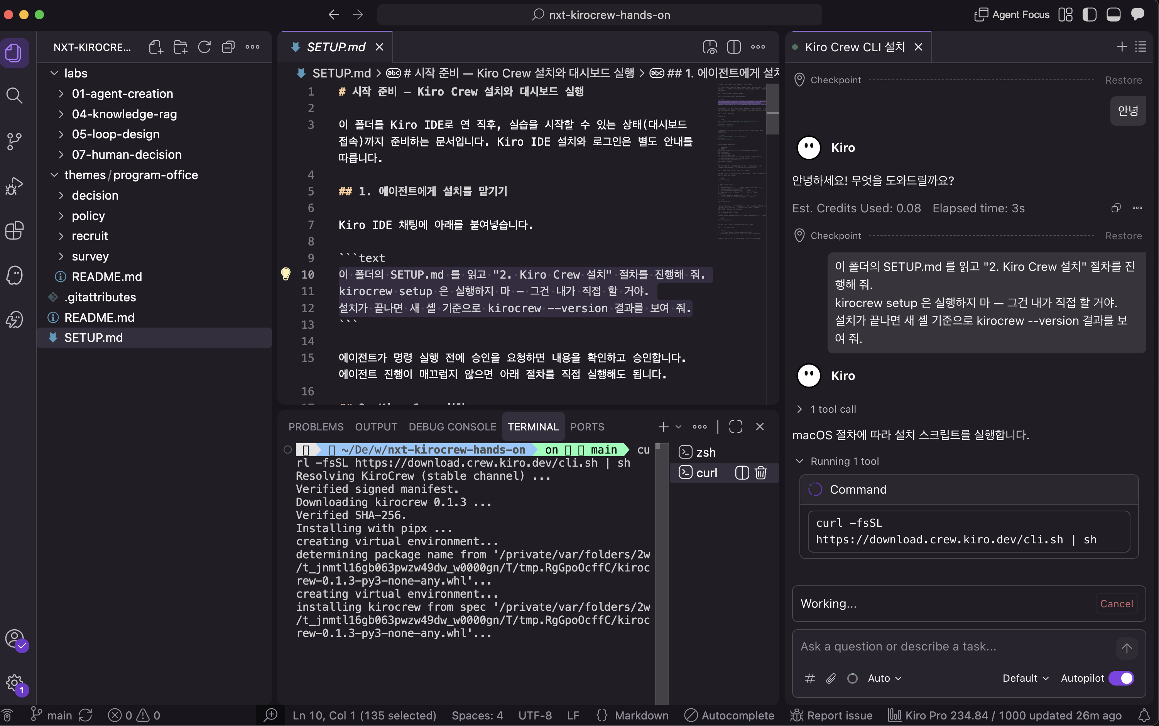
Task: Refresh the Explorer file tree
Action: tap(204, 47)
